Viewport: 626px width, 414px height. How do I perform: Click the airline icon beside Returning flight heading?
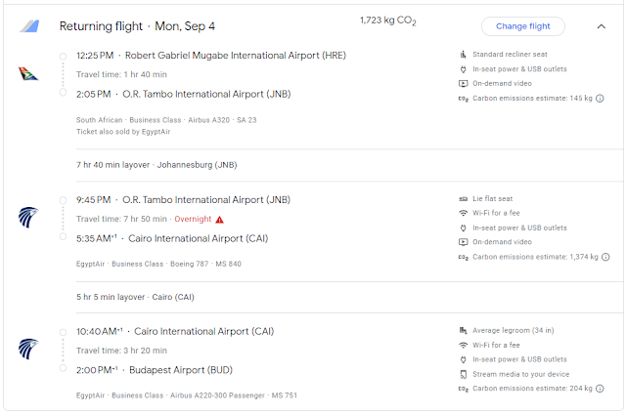click(30, 26)
